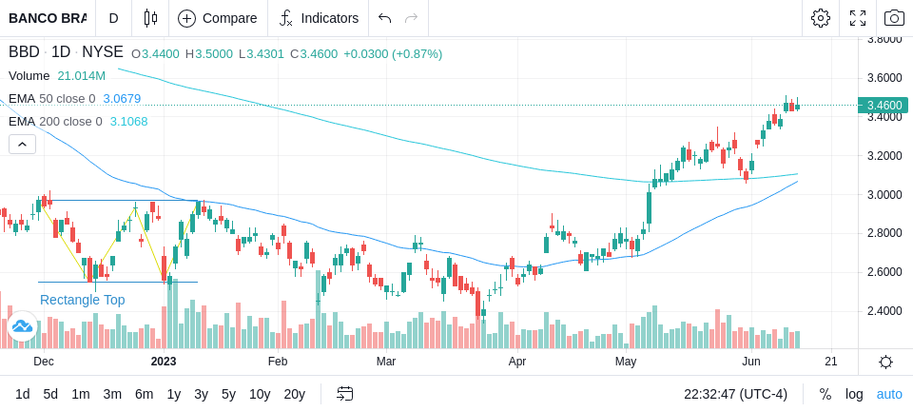Set range to 6m
The height and width of the screenshot is (412, 913).
(x=144, y=395)
